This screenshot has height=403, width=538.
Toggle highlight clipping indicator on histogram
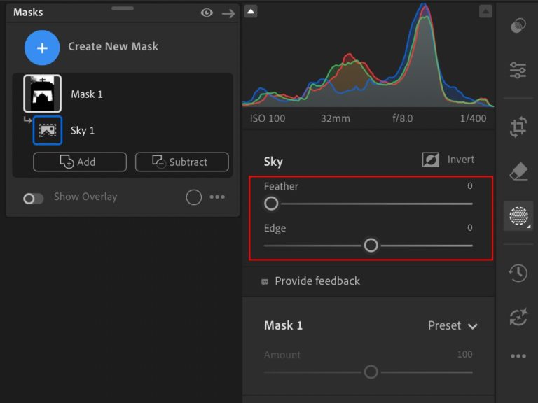click(x=485, y=11)
